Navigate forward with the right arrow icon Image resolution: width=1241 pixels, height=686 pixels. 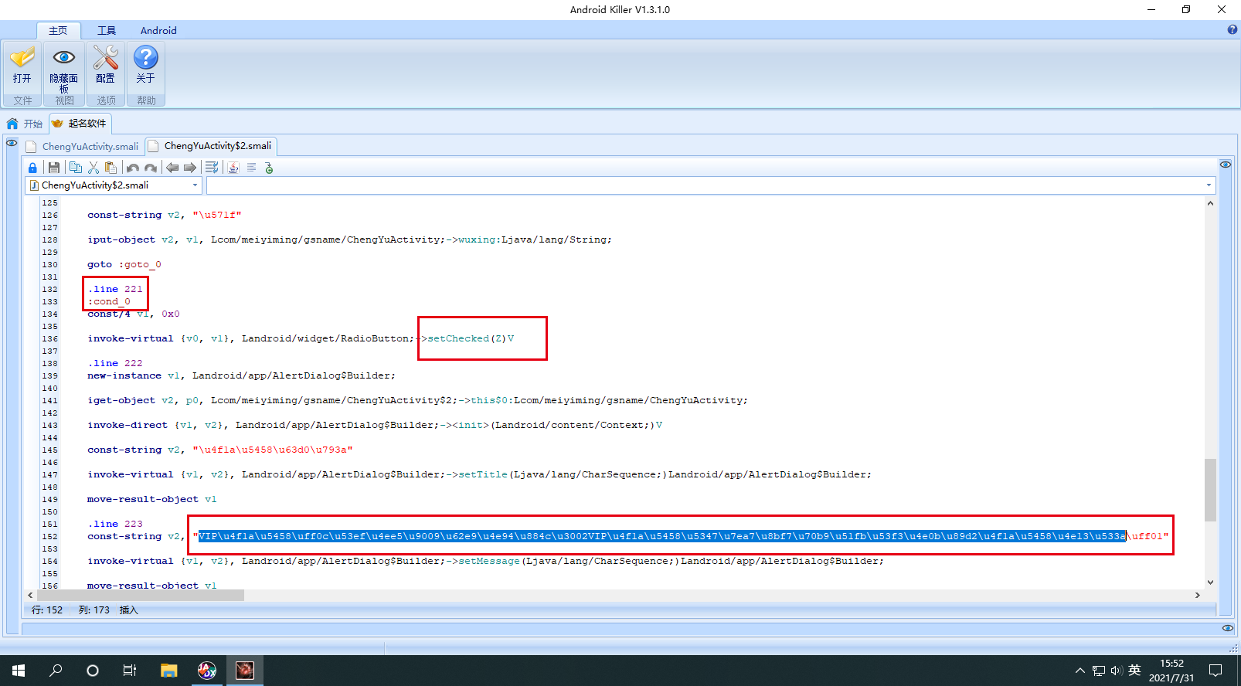point(190,168)
